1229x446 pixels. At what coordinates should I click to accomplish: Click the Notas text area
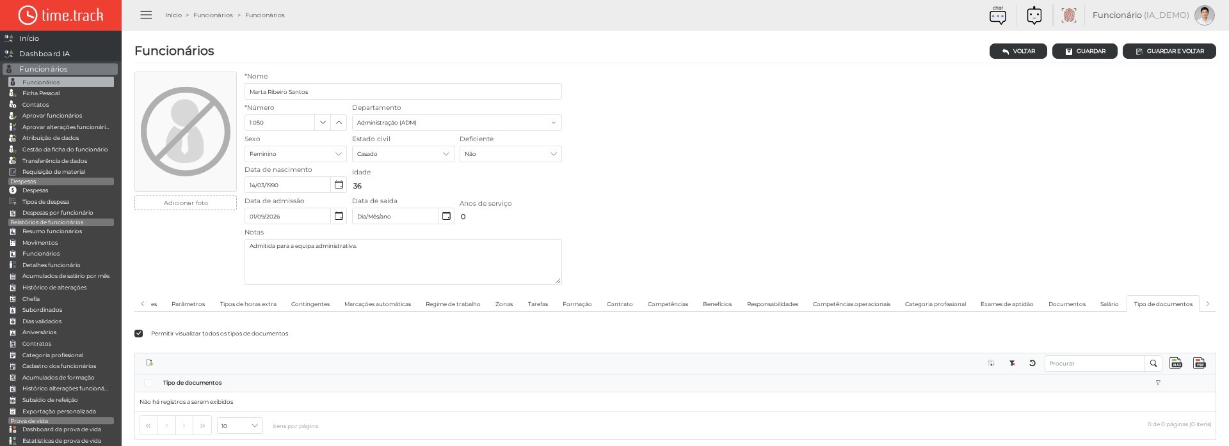(403, 262)
